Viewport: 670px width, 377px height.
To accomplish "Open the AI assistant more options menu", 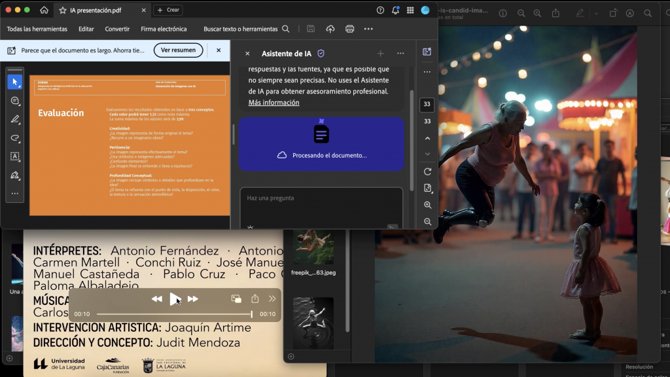I will click(x=400, y=54).
